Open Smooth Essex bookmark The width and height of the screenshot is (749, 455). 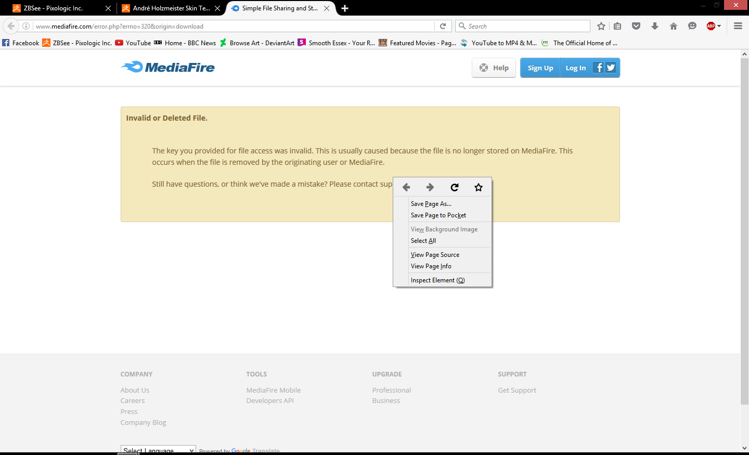point(337,43)
